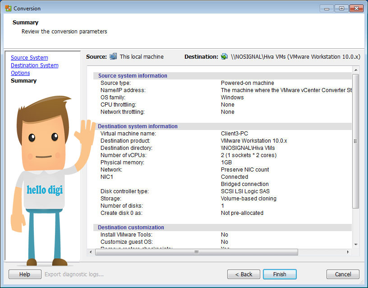Viewport: 368px width, 288px height.
Task: Click the Volume-based cloning value
Action: tap(248, 199)
